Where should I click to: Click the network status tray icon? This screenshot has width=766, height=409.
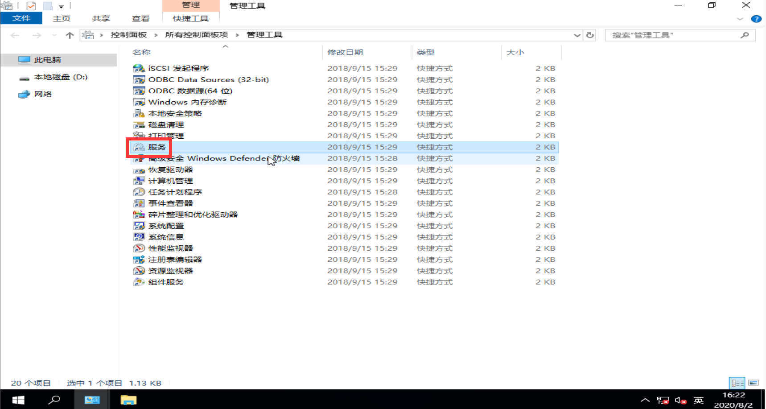click(663, 401)
